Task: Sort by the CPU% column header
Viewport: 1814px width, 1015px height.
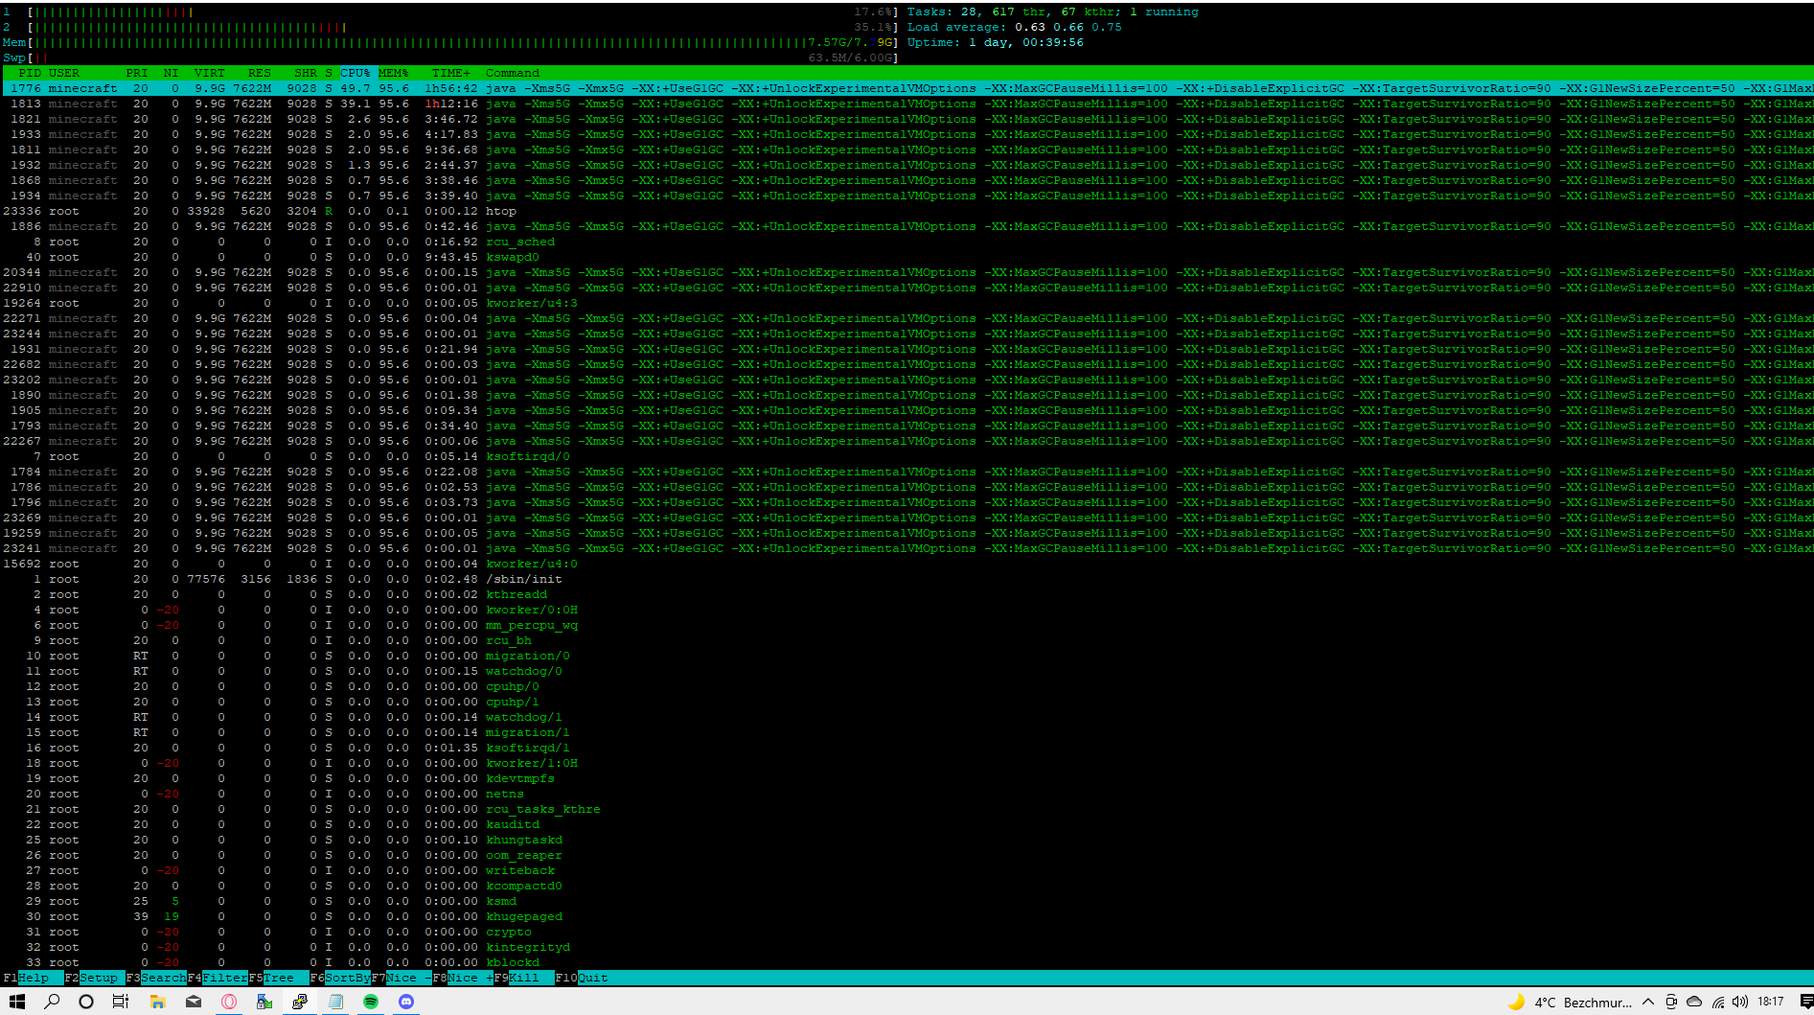Action: pos(355,73)
